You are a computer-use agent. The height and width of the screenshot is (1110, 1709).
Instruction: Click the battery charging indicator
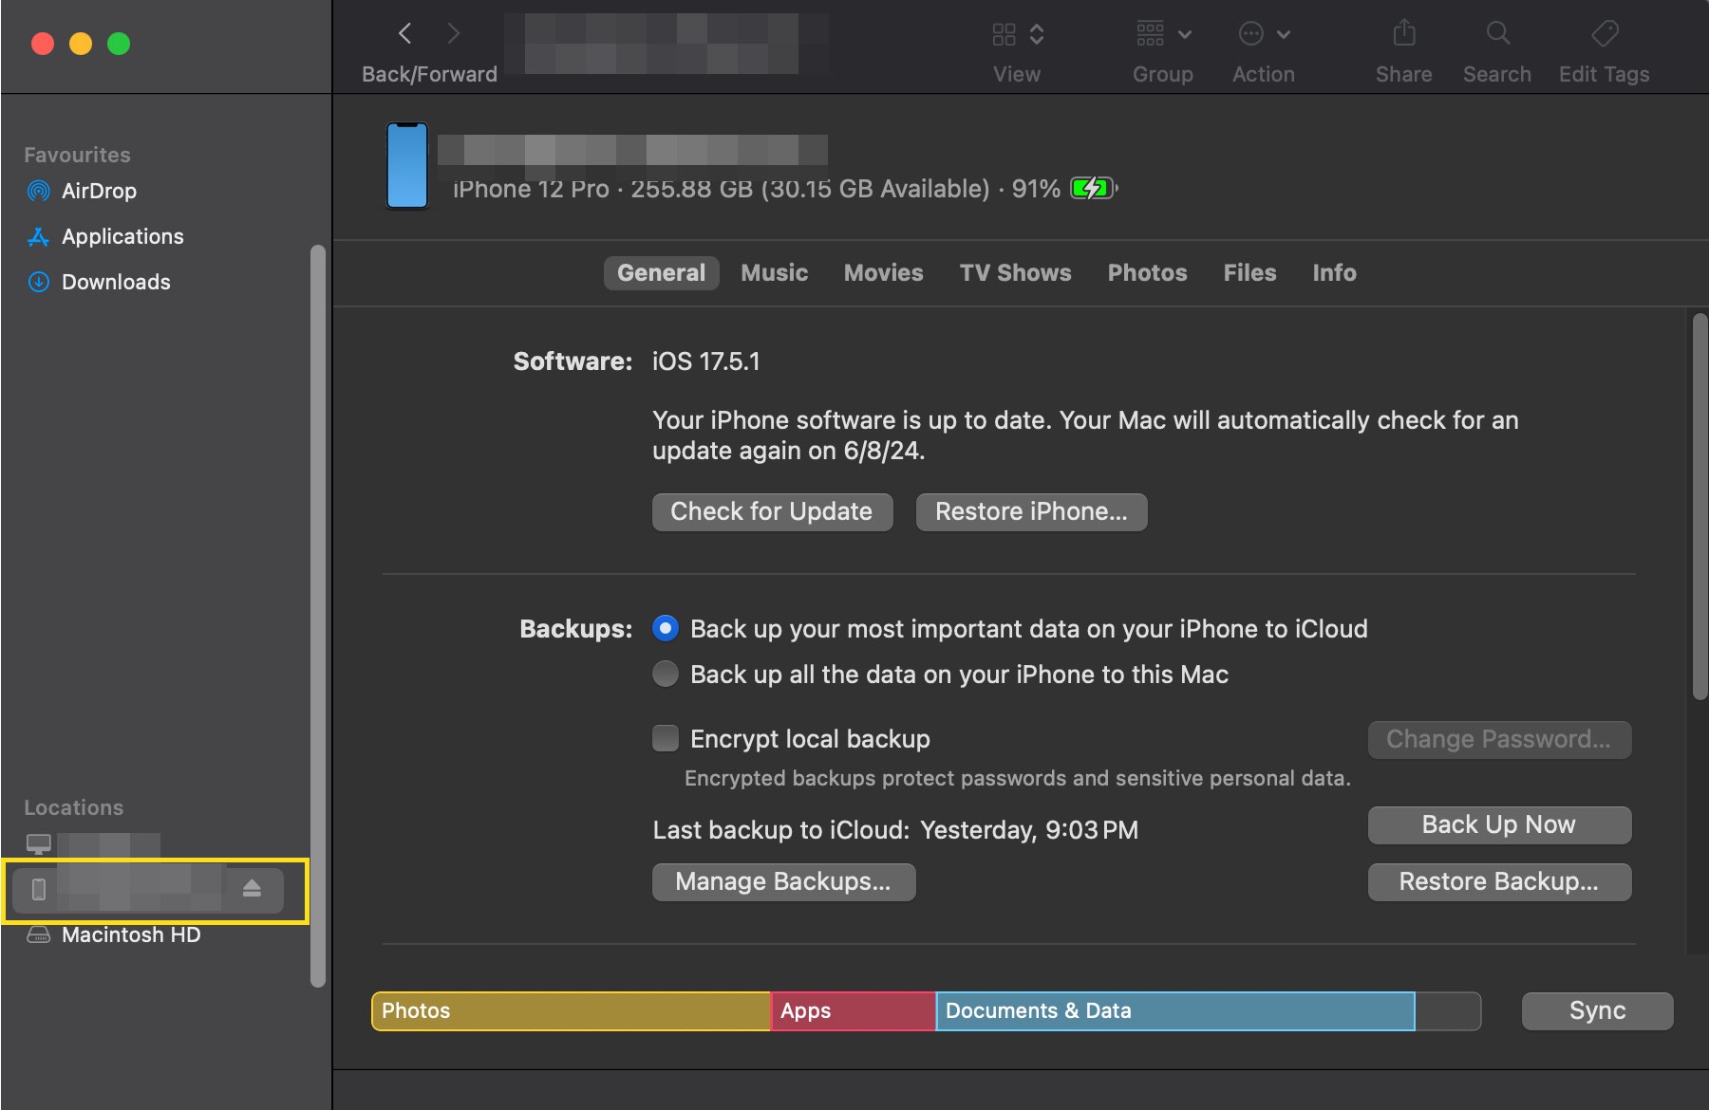point(1093,188)
